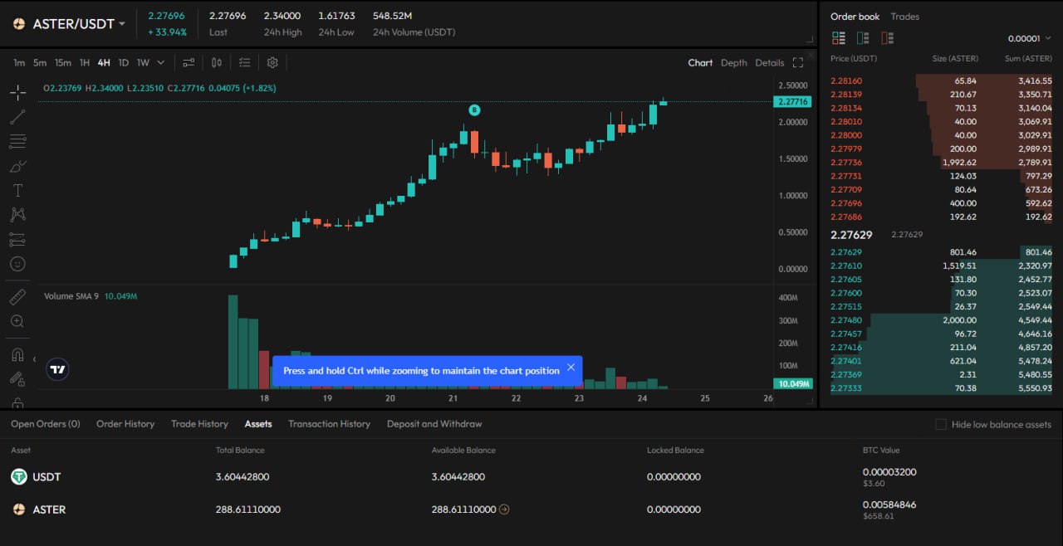Switch to the Details view
1063x546 pixels.
coord(770,62)
